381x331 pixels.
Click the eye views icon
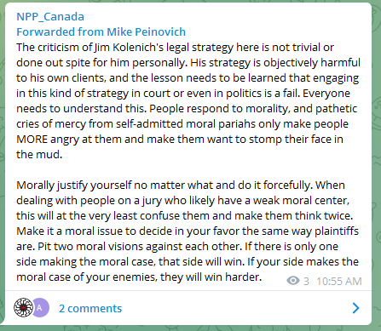[293, 281]
